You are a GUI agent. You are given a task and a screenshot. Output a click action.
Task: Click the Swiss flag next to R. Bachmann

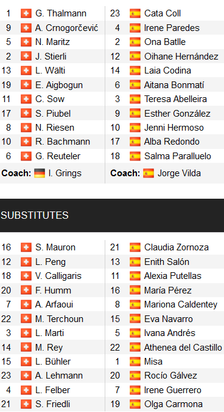pyautogui.click(x=26, y=142)
